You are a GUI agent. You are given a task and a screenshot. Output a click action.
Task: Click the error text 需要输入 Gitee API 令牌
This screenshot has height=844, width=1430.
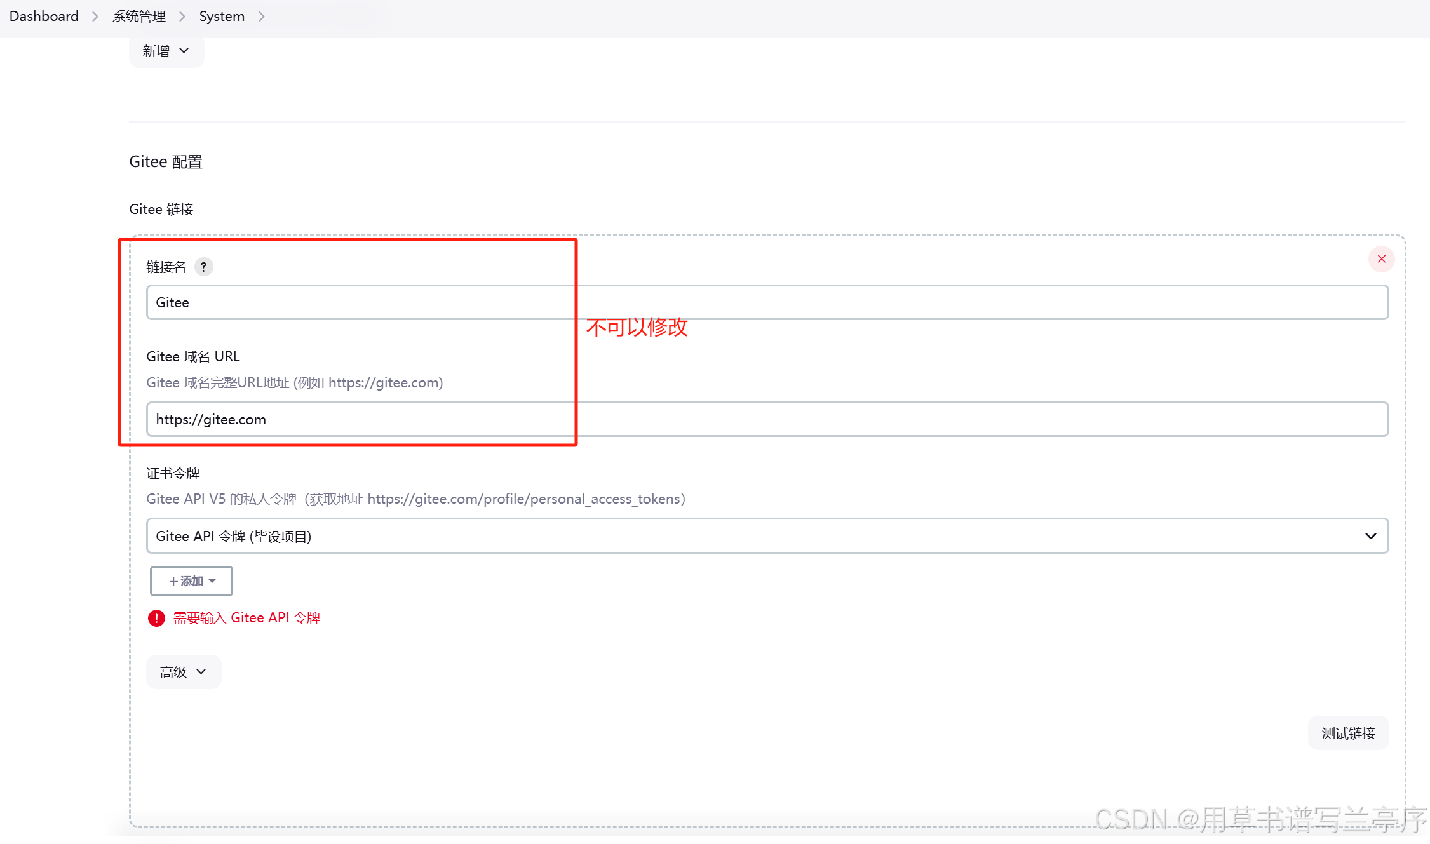tap(246, 618)
